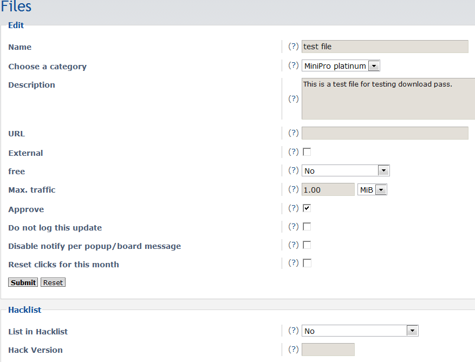
Task: Click the (?) help icon for Description
Action: click(294, 98)
